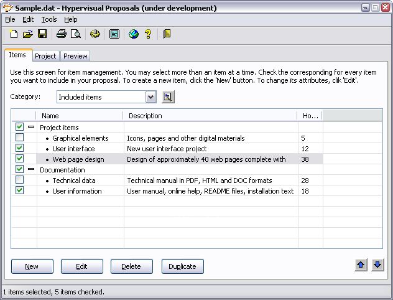Click the printer icon in the toolbar
The width and height of the screenshot is (393, 300).
[x=61, y=34]
